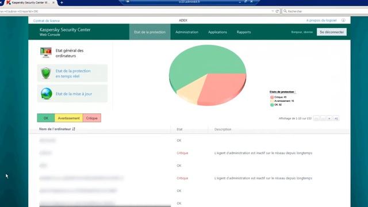Viewport: 368px width, 207px height.
Task: Go to the Rapports tab
Action: (x=244, y=32)
